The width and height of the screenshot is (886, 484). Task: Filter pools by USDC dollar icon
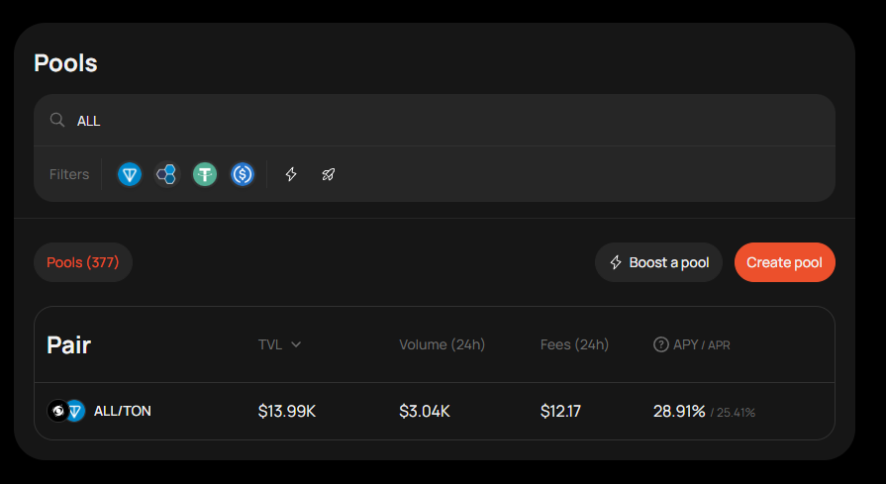pyautogui.click(x=243, y=174)
